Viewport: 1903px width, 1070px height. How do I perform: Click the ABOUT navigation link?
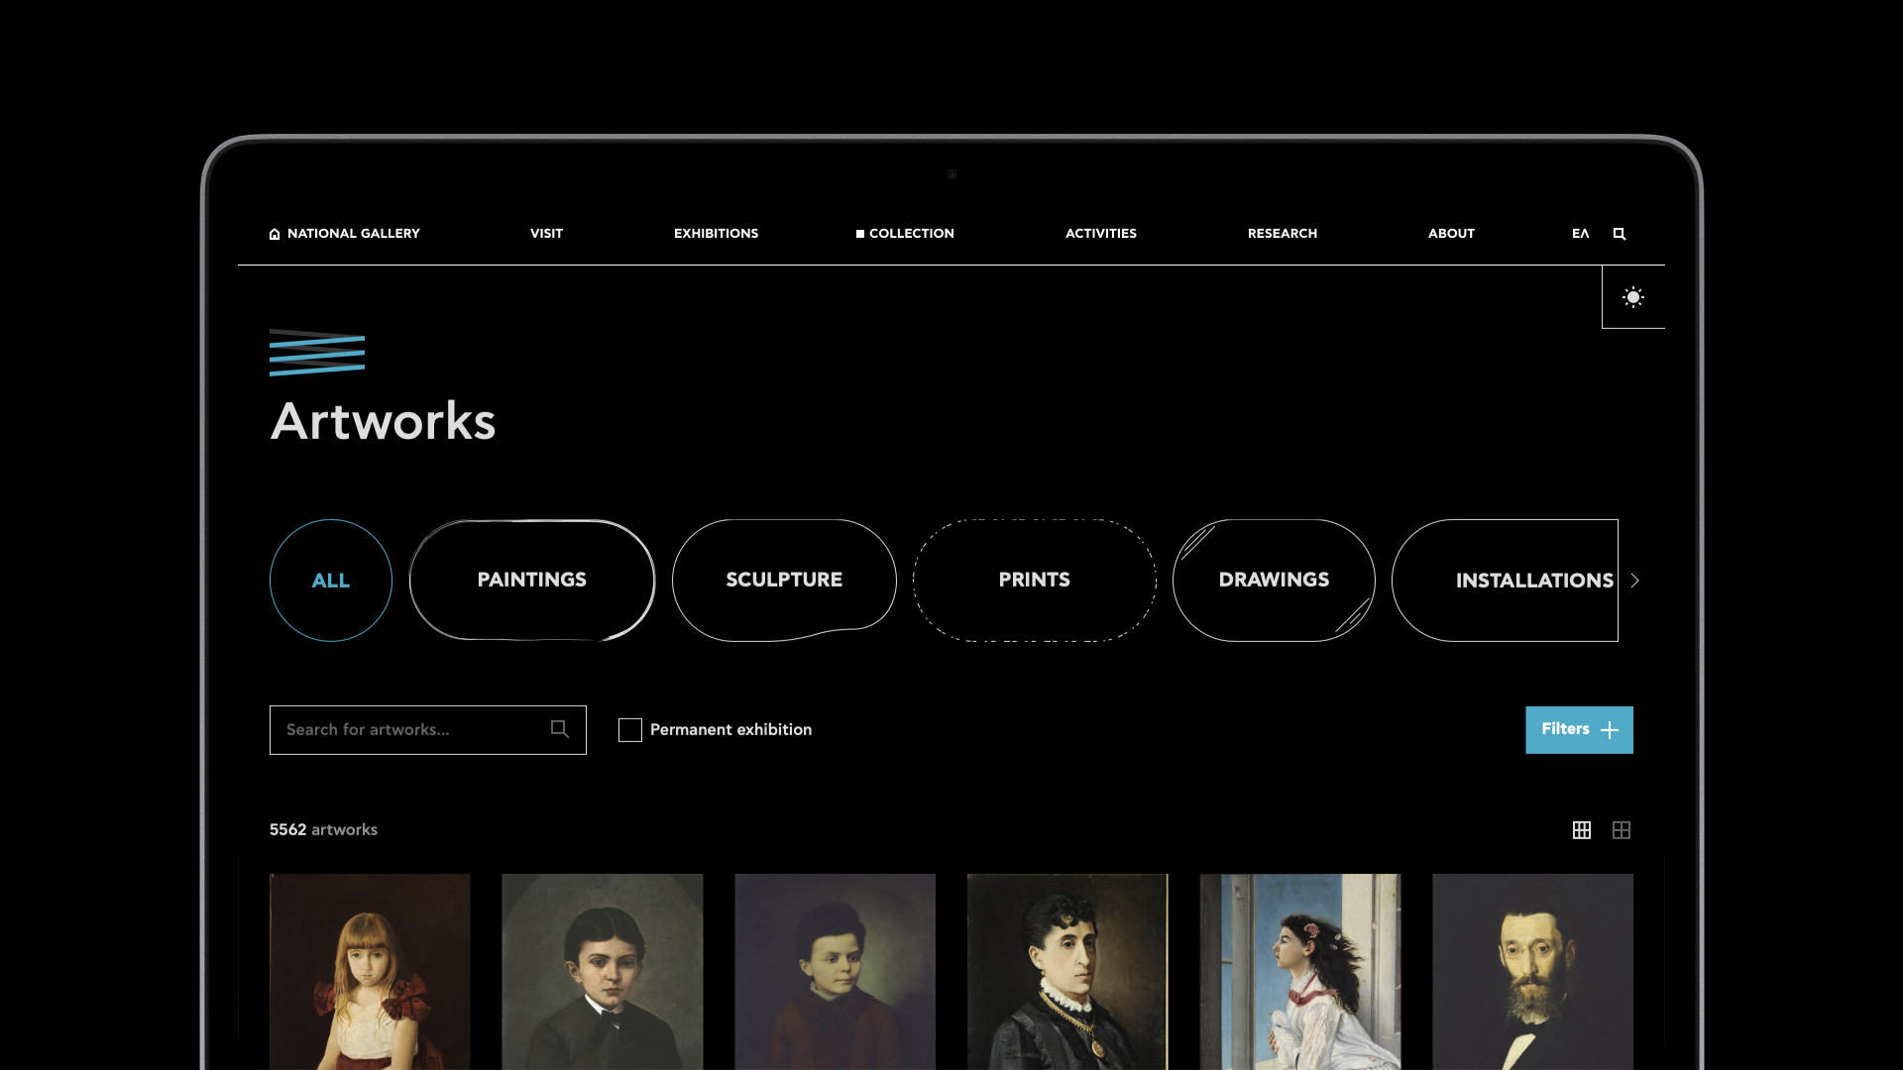click(1451, 234)
